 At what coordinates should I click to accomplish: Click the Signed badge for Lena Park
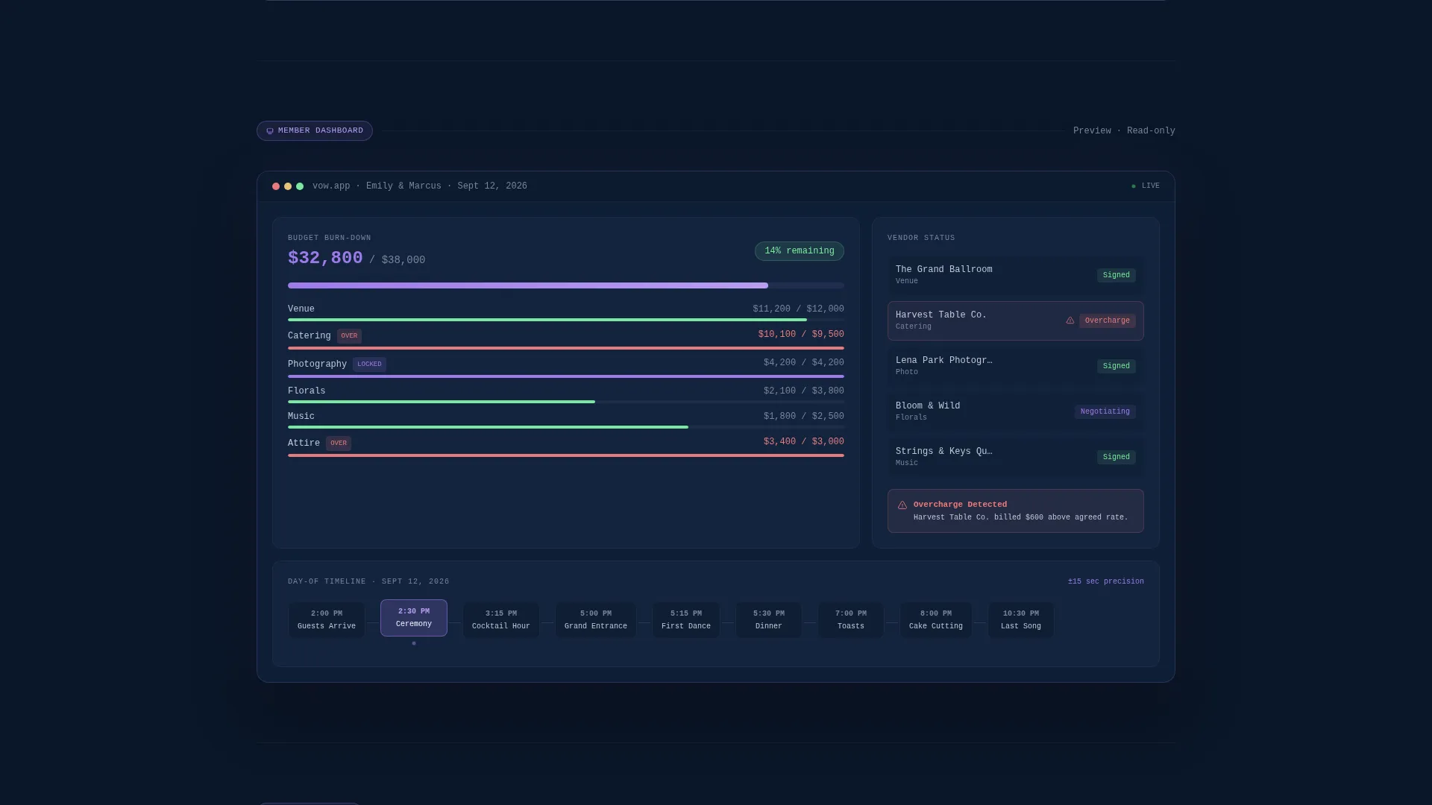(x=1117, y=366)
